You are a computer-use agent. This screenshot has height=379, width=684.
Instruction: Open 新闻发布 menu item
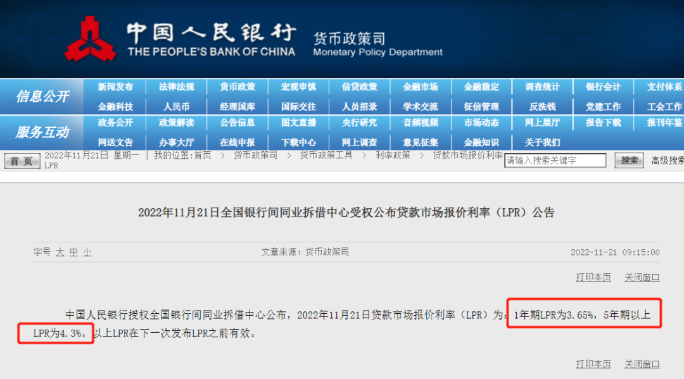click(x=115, y=87)
